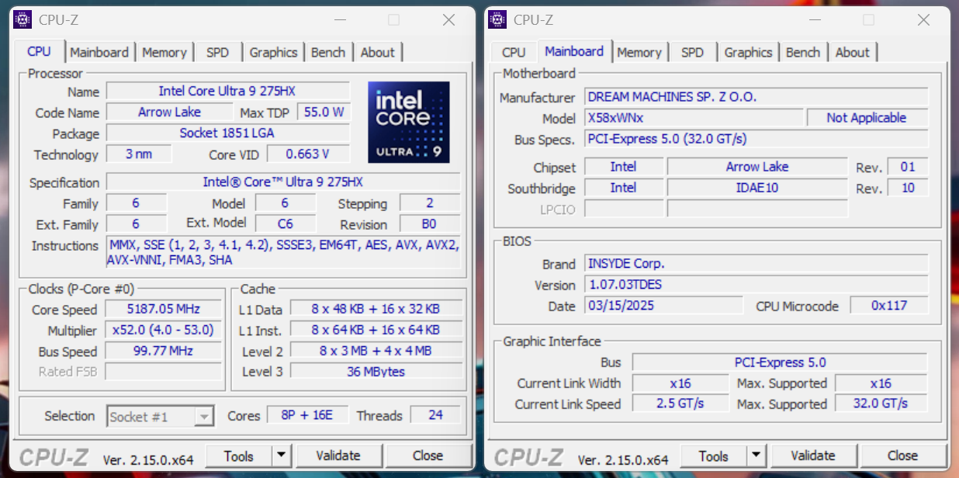Click the Revision value B0
Image resolution: width=959 pixels, height=478 pixels.
[430, 224]
